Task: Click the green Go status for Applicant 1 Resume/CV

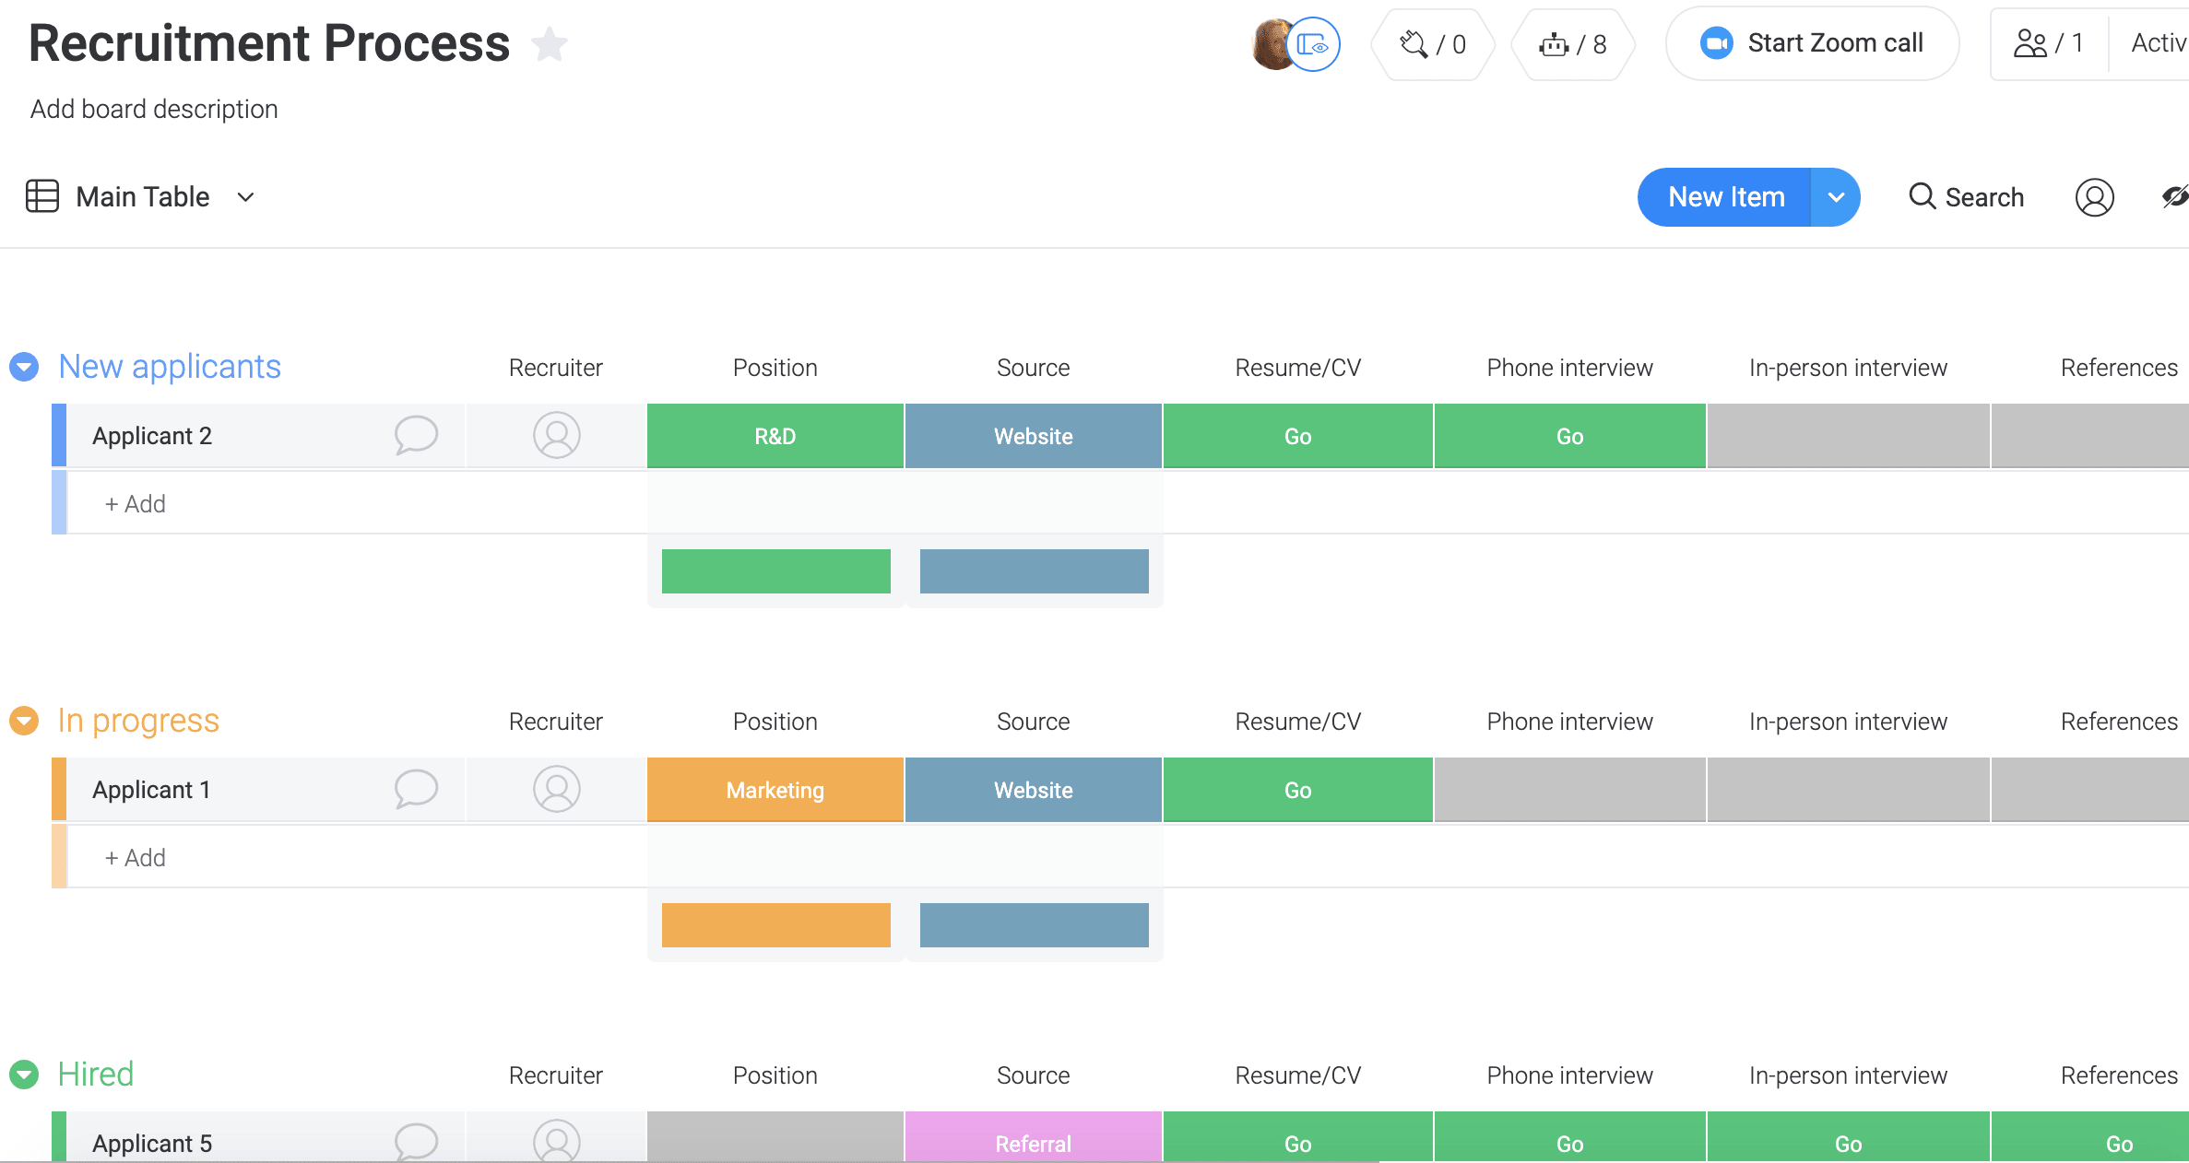Action: pos(1296,789)
